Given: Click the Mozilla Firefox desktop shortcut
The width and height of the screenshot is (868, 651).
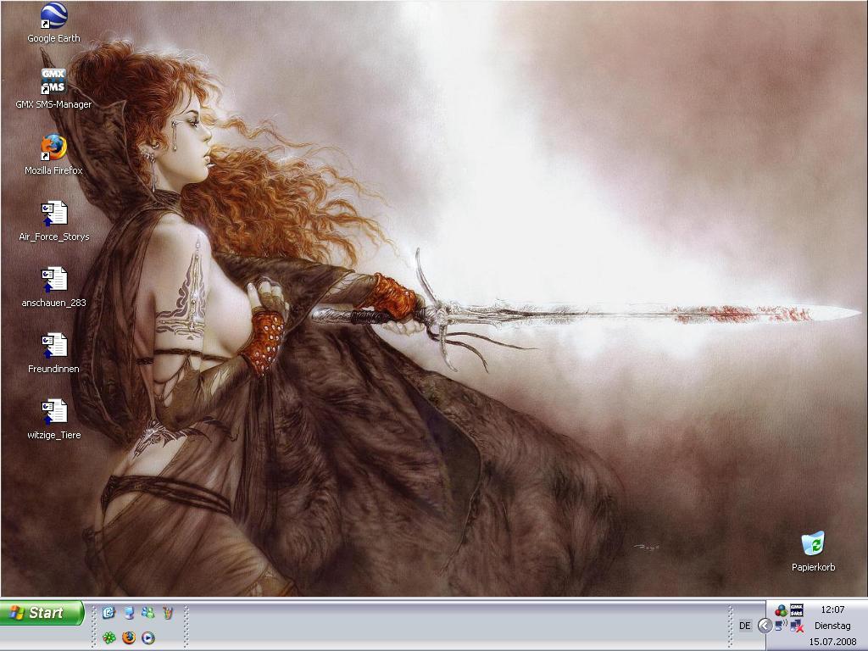Looking at the screenshot, I should coord(53,147).
